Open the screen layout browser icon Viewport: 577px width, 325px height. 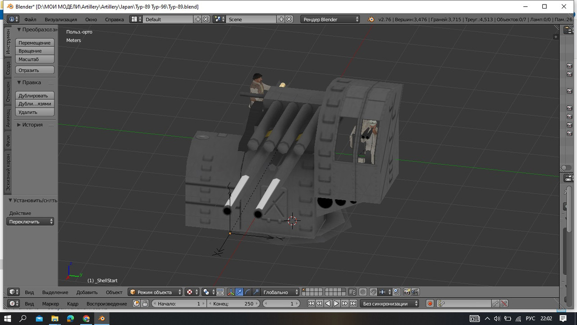tap(136, 19)
